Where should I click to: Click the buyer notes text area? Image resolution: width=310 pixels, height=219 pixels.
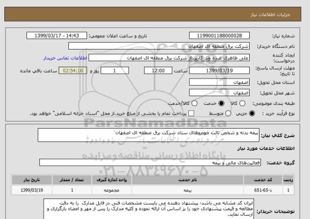(149, 209)
